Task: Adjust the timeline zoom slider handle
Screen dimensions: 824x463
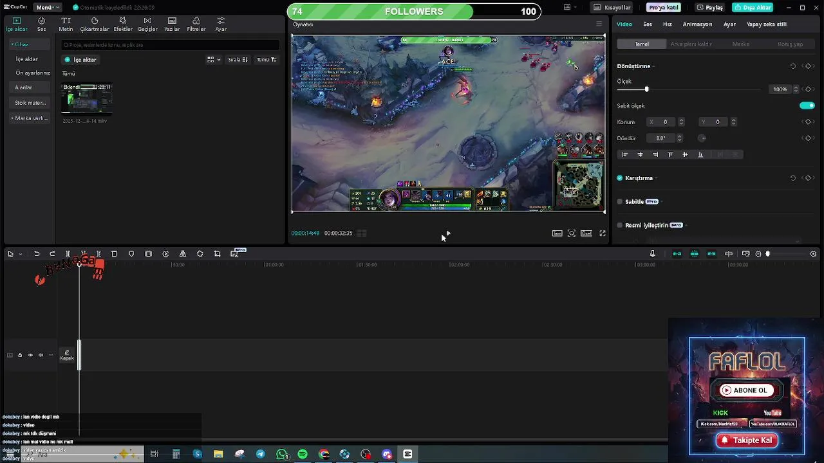Action: pyautogui.click(x=767, y=254)
